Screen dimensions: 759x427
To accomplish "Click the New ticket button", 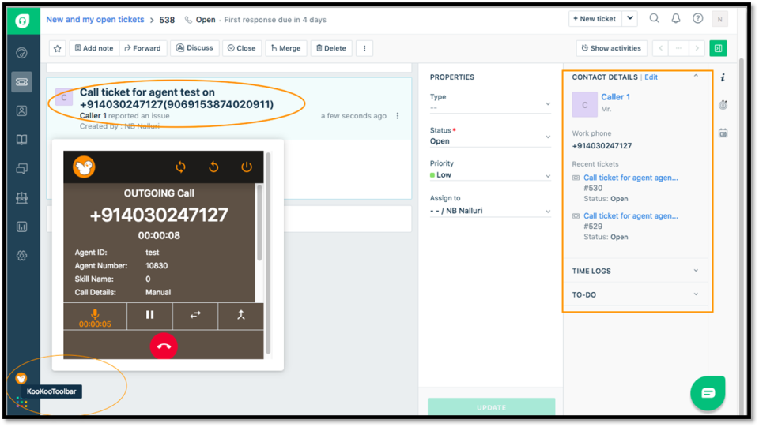I will [595, 19].
